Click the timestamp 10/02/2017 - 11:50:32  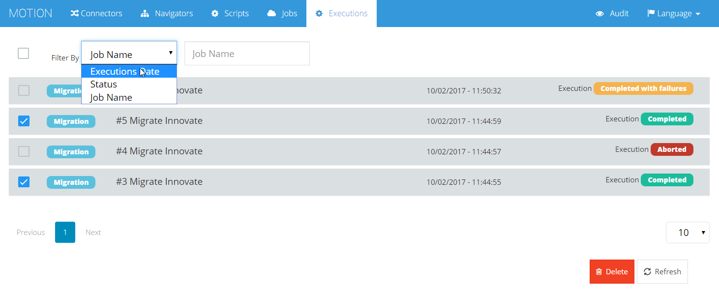tap(464, 91)
